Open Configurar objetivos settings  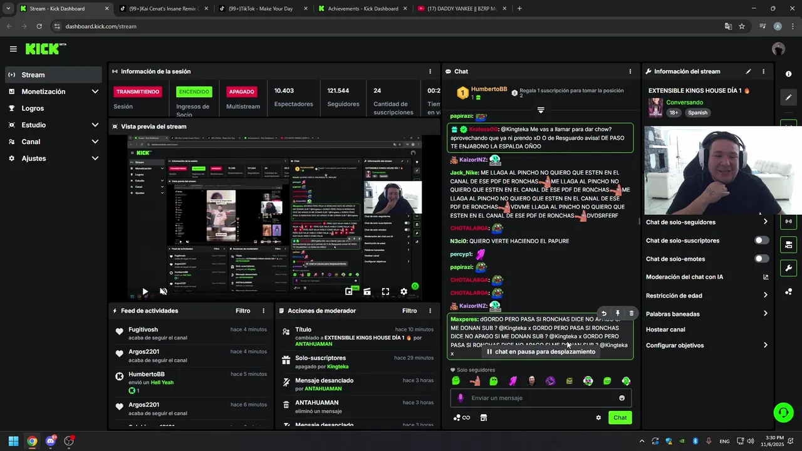[x=707, y=345]
